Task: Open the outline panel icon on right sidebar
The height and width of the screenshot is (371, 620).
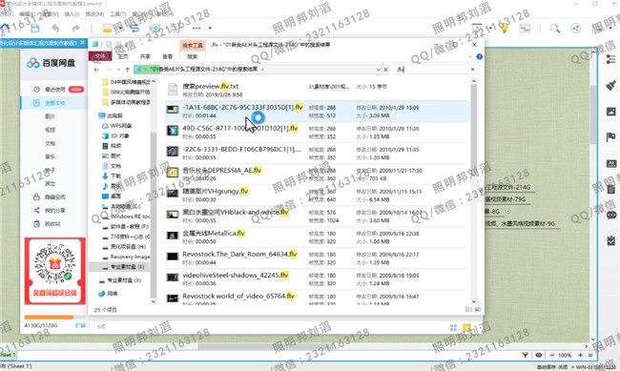Action: 610,59
